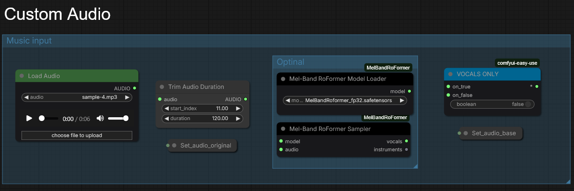Collapse Mel-Band RoFormer Sampler node
The image size is (574, 191).
(x=283, y=129)
